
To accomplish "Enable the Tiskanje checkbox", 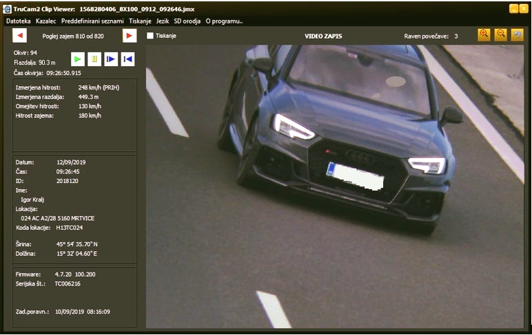I will coord(150,36).
